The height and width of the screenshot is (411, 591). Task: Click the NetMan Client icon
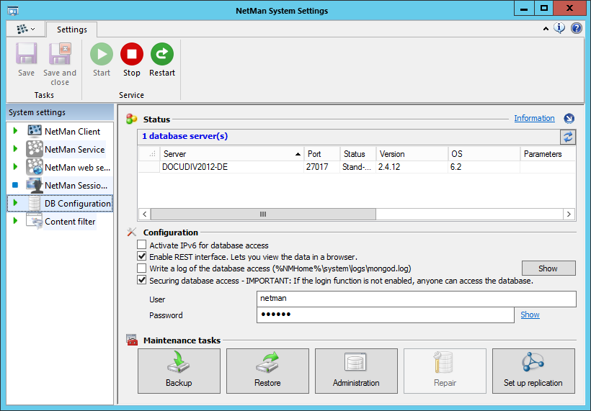35,131
